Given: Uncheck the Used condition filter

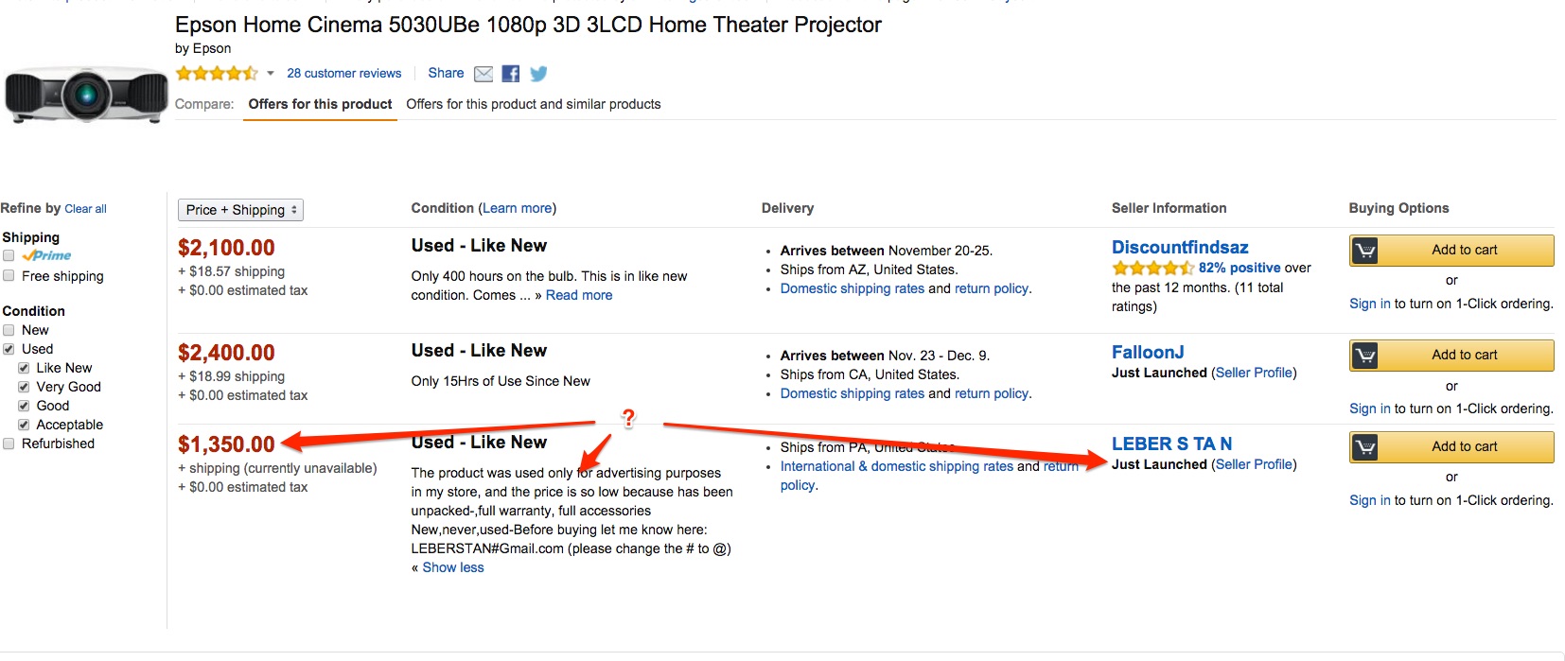Looking at the screenshot, I should click(9, 349).
